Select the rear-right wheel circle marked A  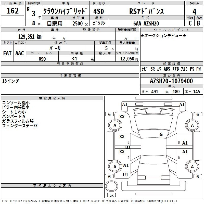pos(192,167)
